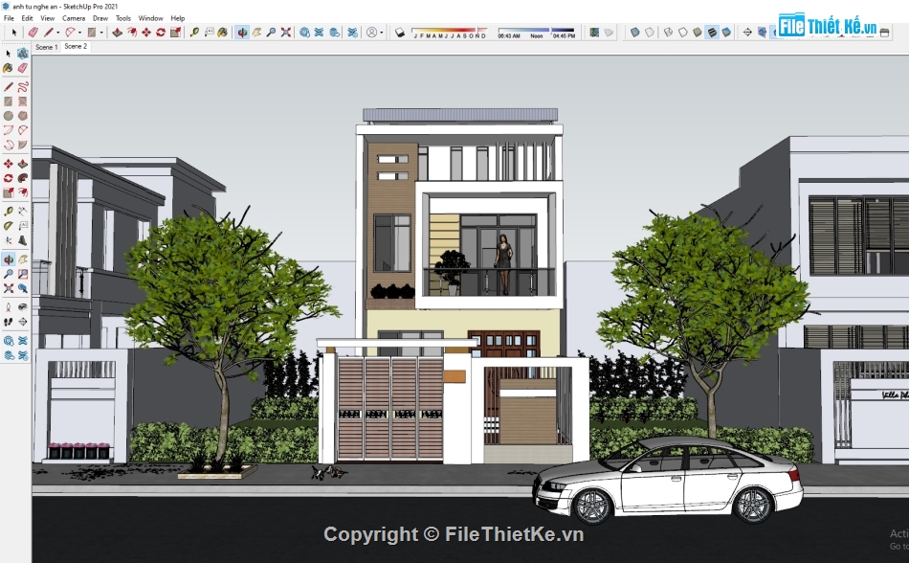Open Add Location geo-location tool
This screenshot has height=563, width=909.
pos(594,32)
